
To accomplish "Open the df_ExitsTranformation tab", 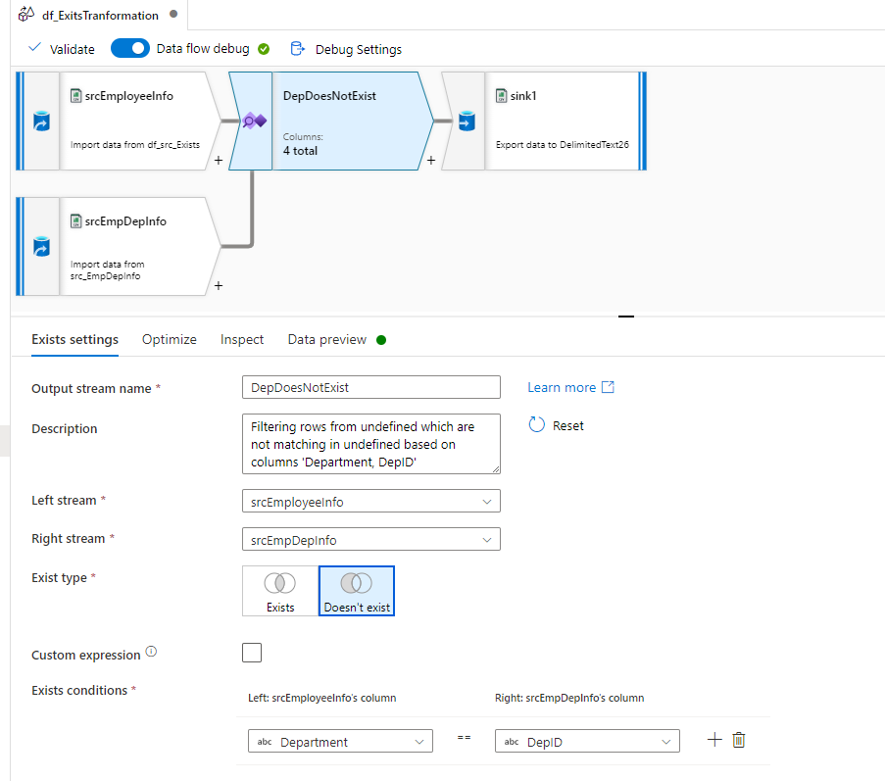I will 100,16.
